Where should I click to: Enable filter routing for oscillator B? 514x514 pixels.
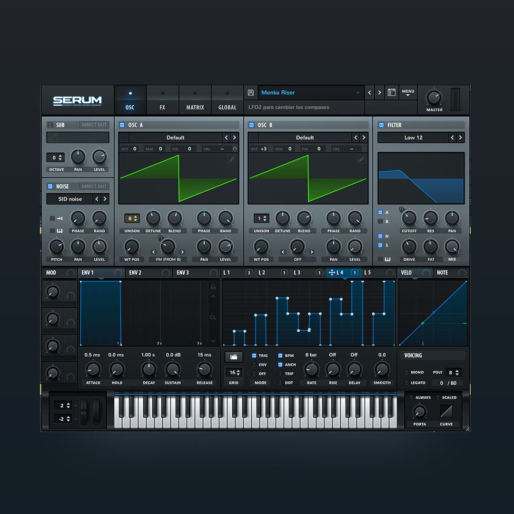pyautogui.click(x=380, y=221)
